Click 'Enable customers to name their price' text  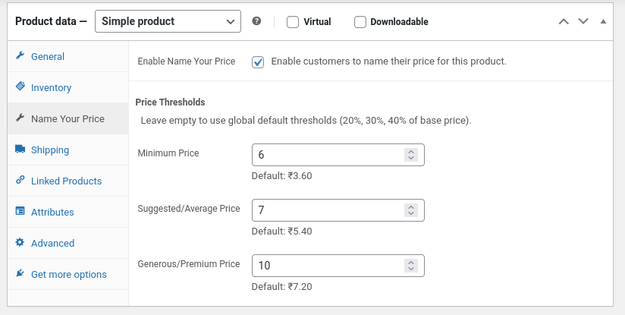[x=388, y=61]
